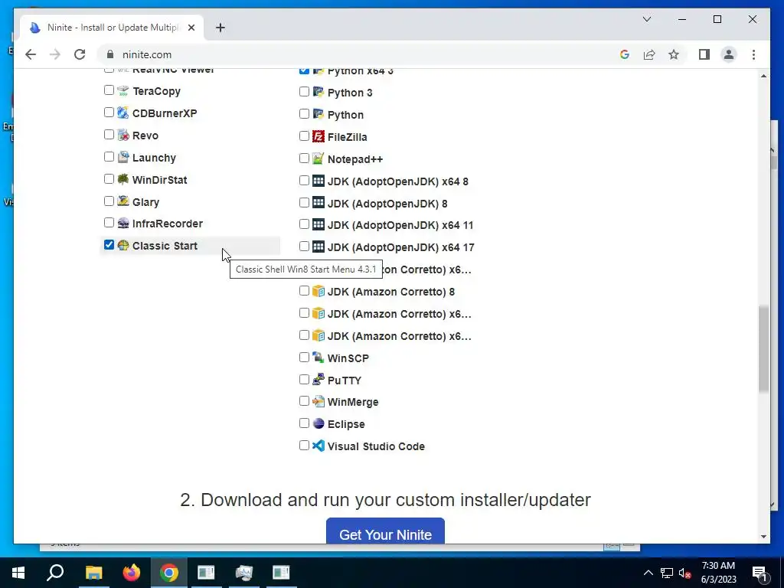Image resolution: width=784 pixels, height=588 pixels.
Task: Click the JDK AdoptOpenJDK x64 8 icon
Action: click(x=318, y=181)
